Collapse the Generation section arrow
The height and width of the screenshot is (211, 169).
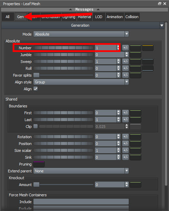click(162, 25)
